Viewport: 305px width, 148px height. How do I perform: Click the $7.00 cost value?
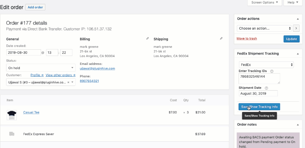(x=173, y=112)
